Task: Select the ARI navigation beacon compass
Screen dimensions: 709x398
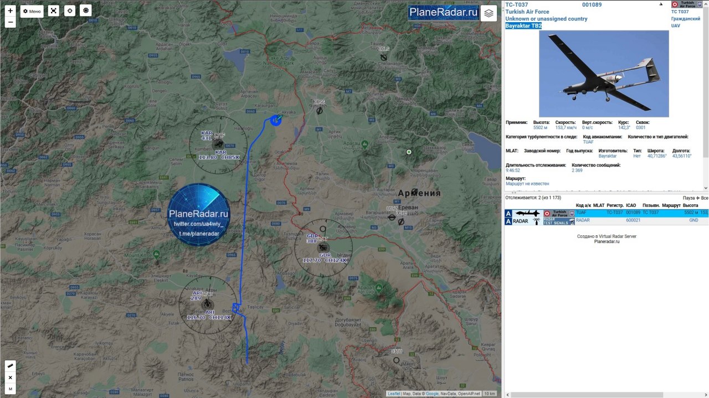Action: (208, 306)
